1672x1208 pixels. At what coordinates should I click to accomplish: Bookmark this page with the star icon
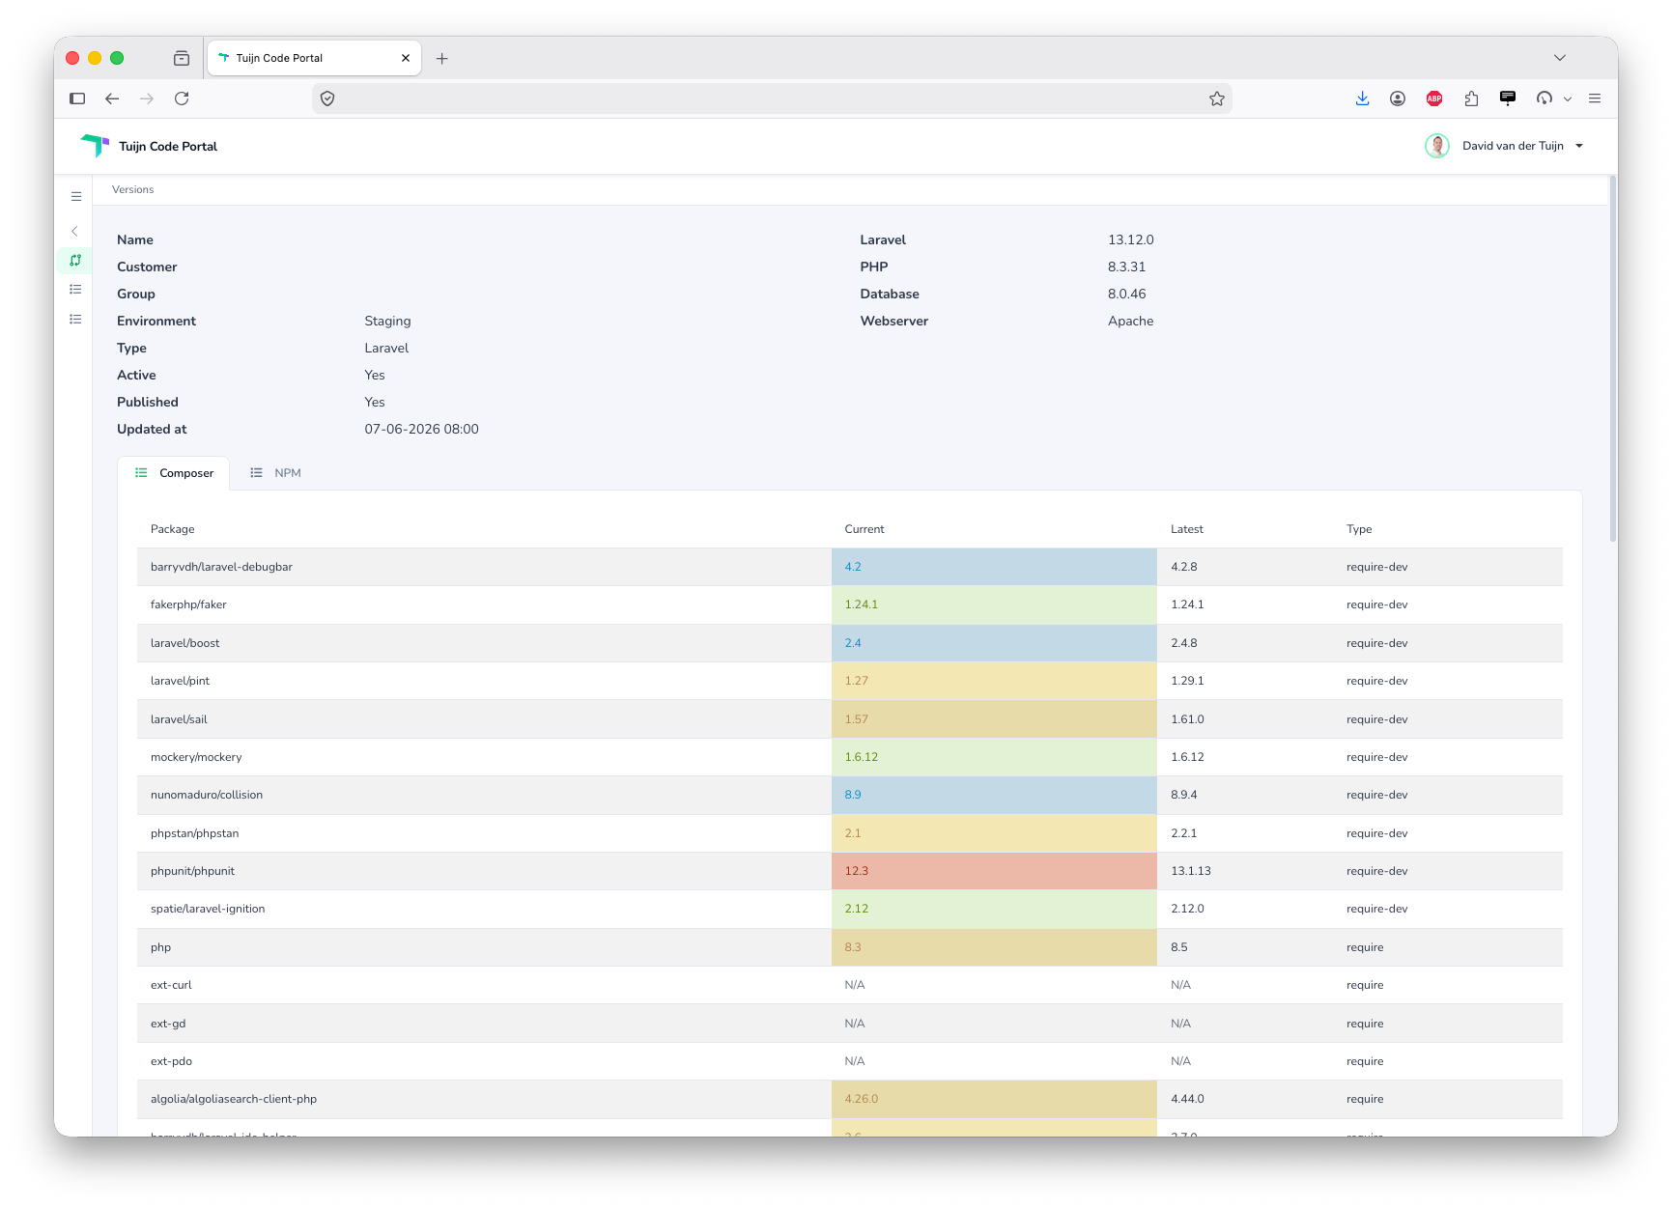[1217, 98]
